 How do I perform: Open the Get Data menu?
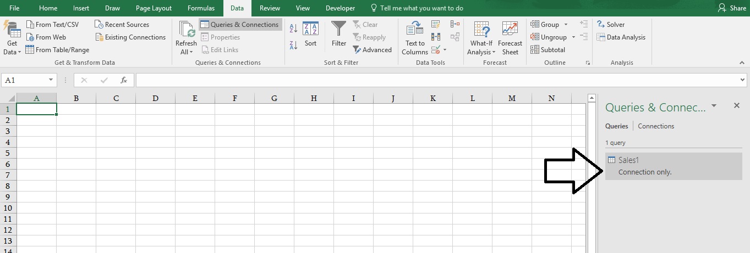pos(12,37)
